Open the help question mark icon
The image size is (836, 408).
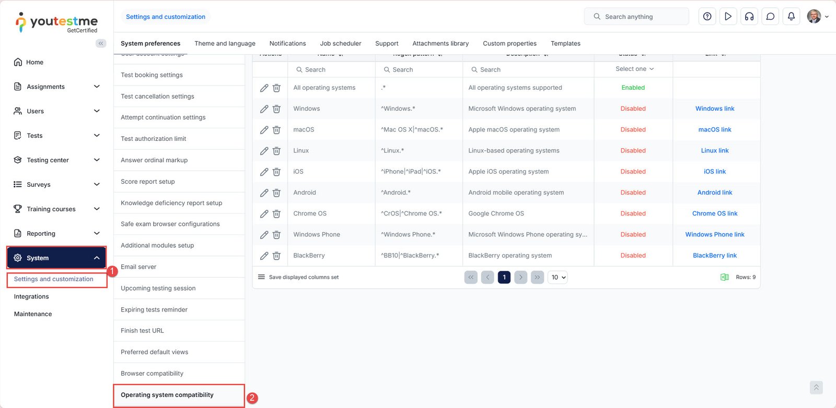(x=707, y=17)
